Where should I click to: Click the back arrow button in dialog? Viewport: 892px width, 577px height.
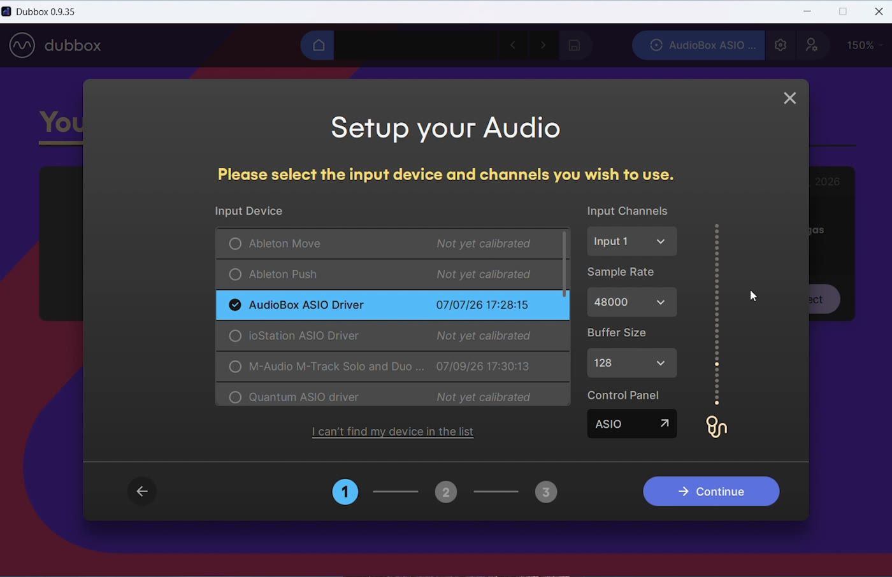(x=142, y=491)
